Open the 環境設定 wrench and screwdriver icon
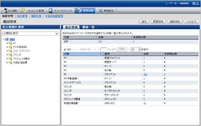The image size is (201, 126). point(100,11)
